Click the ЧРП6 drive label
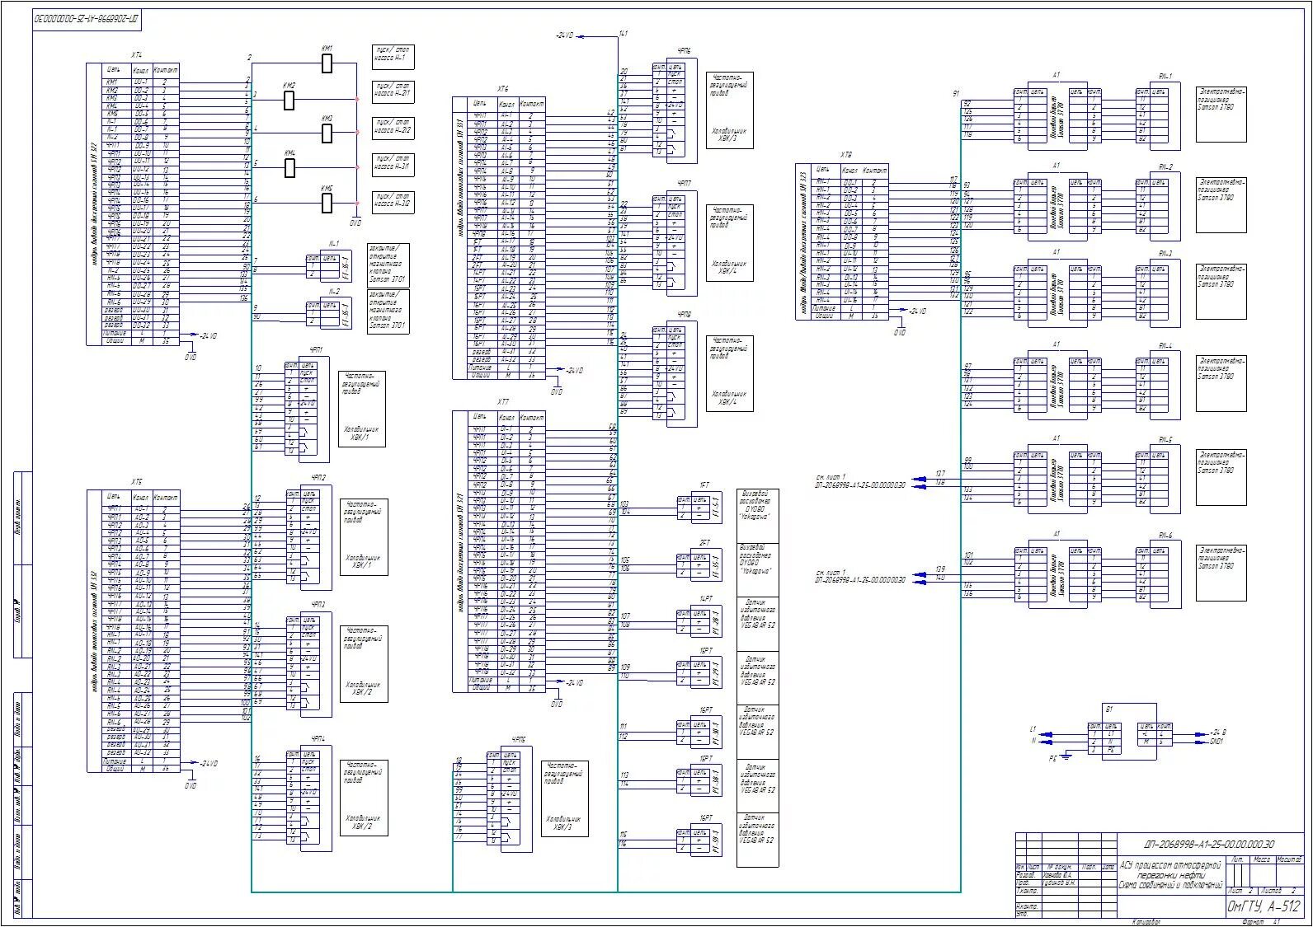Viewport: 1313px width, 927px height. [685, 51]
